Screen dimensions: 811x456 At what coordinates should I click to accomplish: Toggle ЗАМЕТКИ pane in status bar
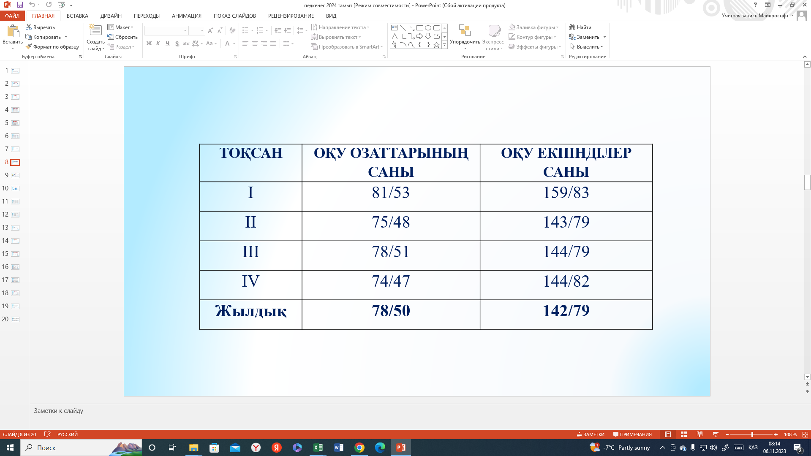tap(591, 434)
